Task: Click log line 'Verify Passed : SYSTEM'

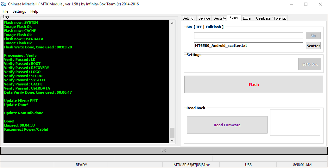Action: click(x=24, y=80)
